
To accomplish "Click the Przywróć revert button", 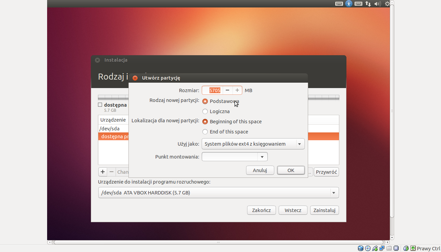I will click(326, 172).
